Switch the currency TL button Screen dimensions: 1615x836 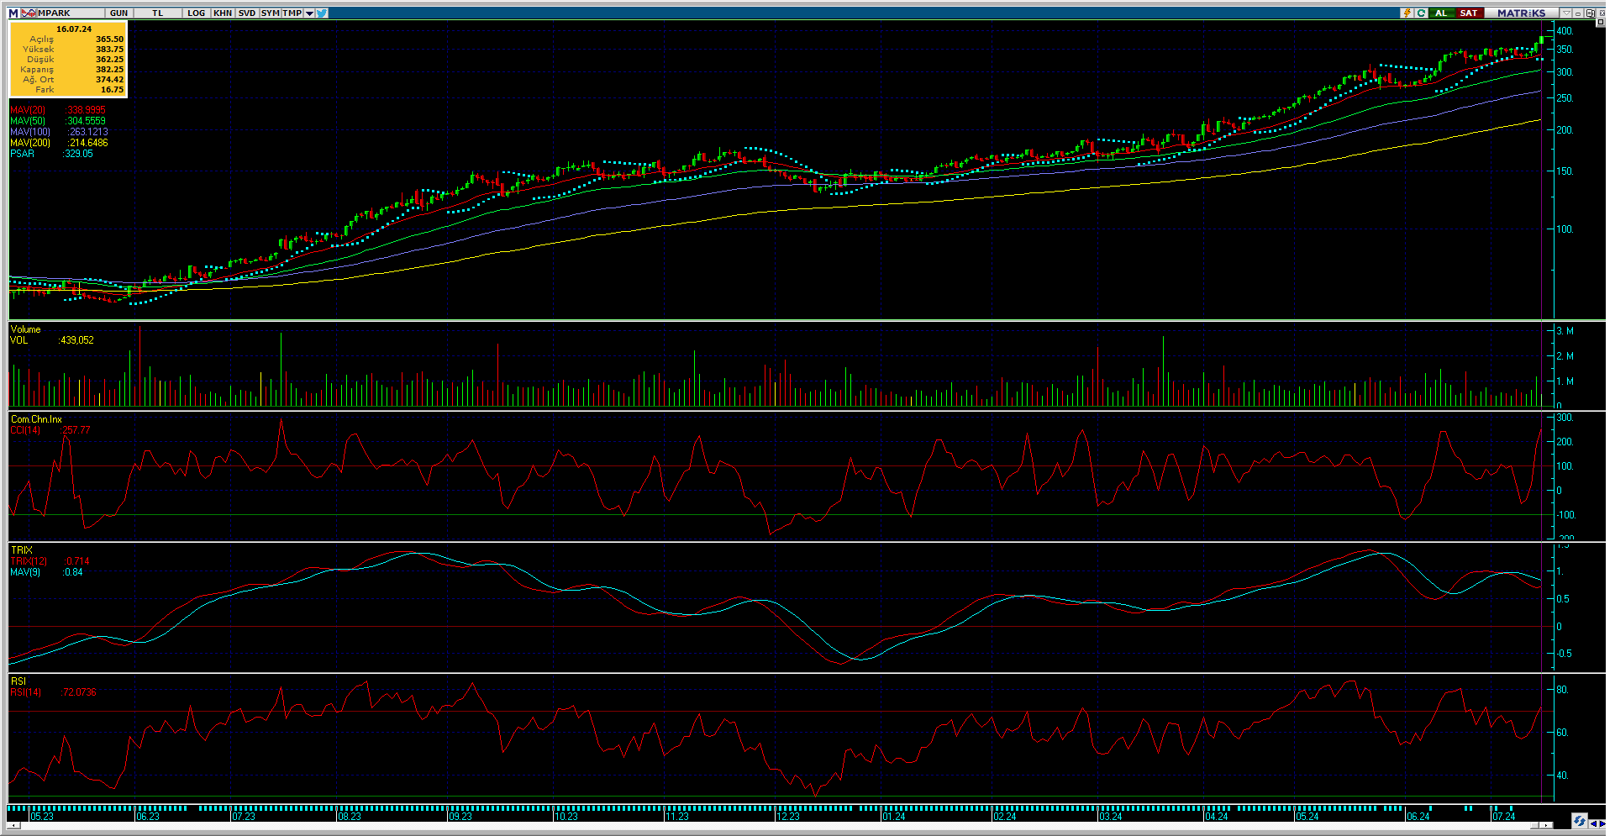click(x=157, y=13)
